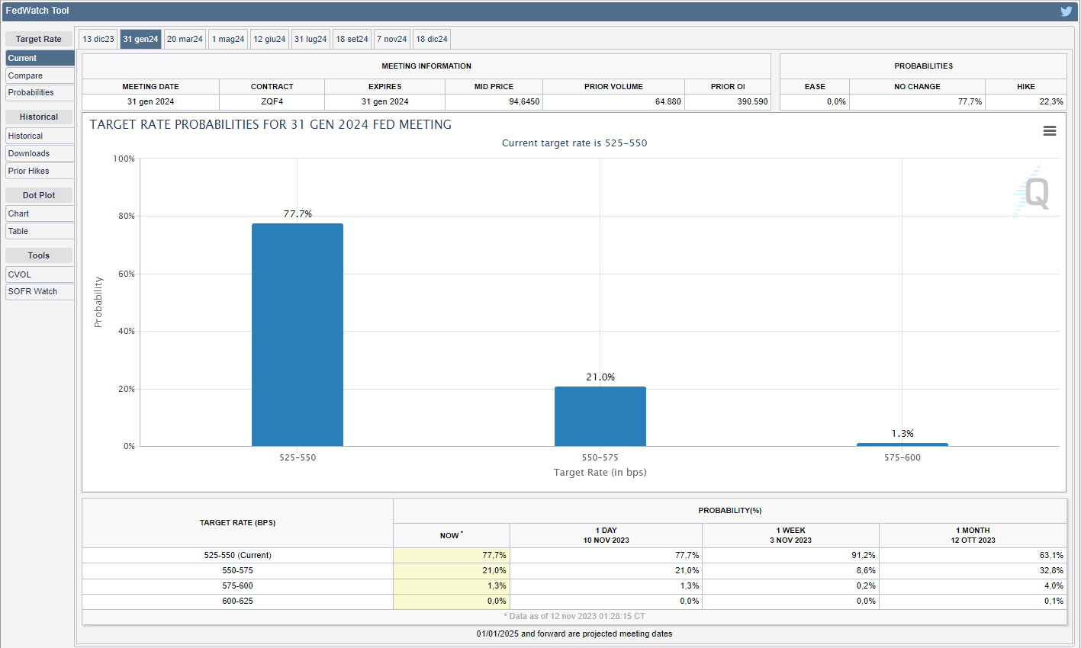
Task: Click Probabilities in the sidebar
Action: point(39,92)
